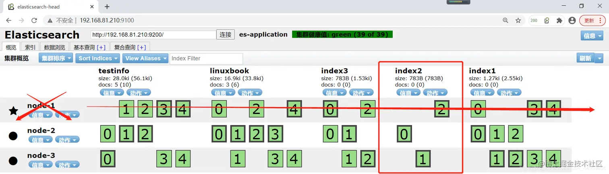Viewport: 609px width, 174px height.
Task: Click index3 shard 1 on node-2
Action: point(349,134)
